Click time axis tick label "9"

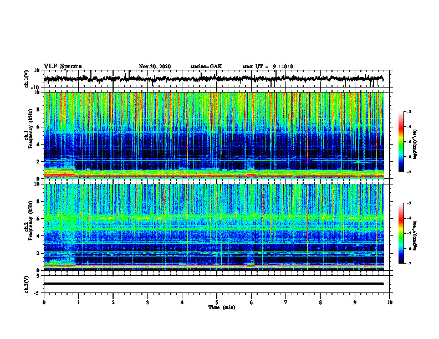pyautogui.click(x=355, y=302)
